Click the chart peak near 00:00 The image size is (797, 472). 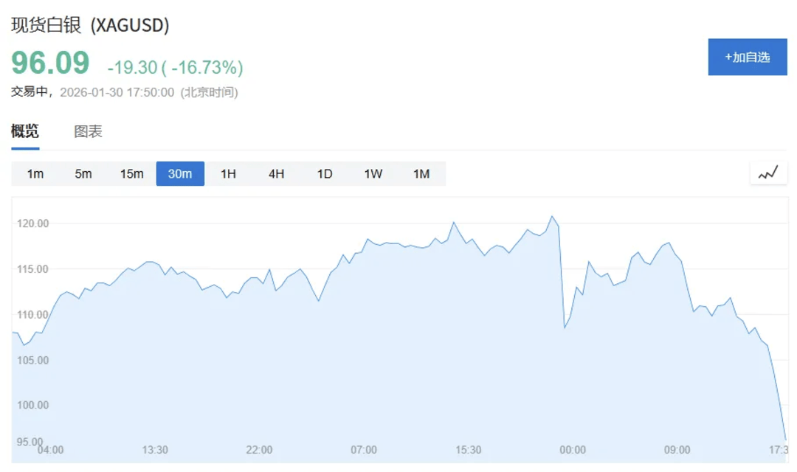pyautogui.click(x=552, y=216)
